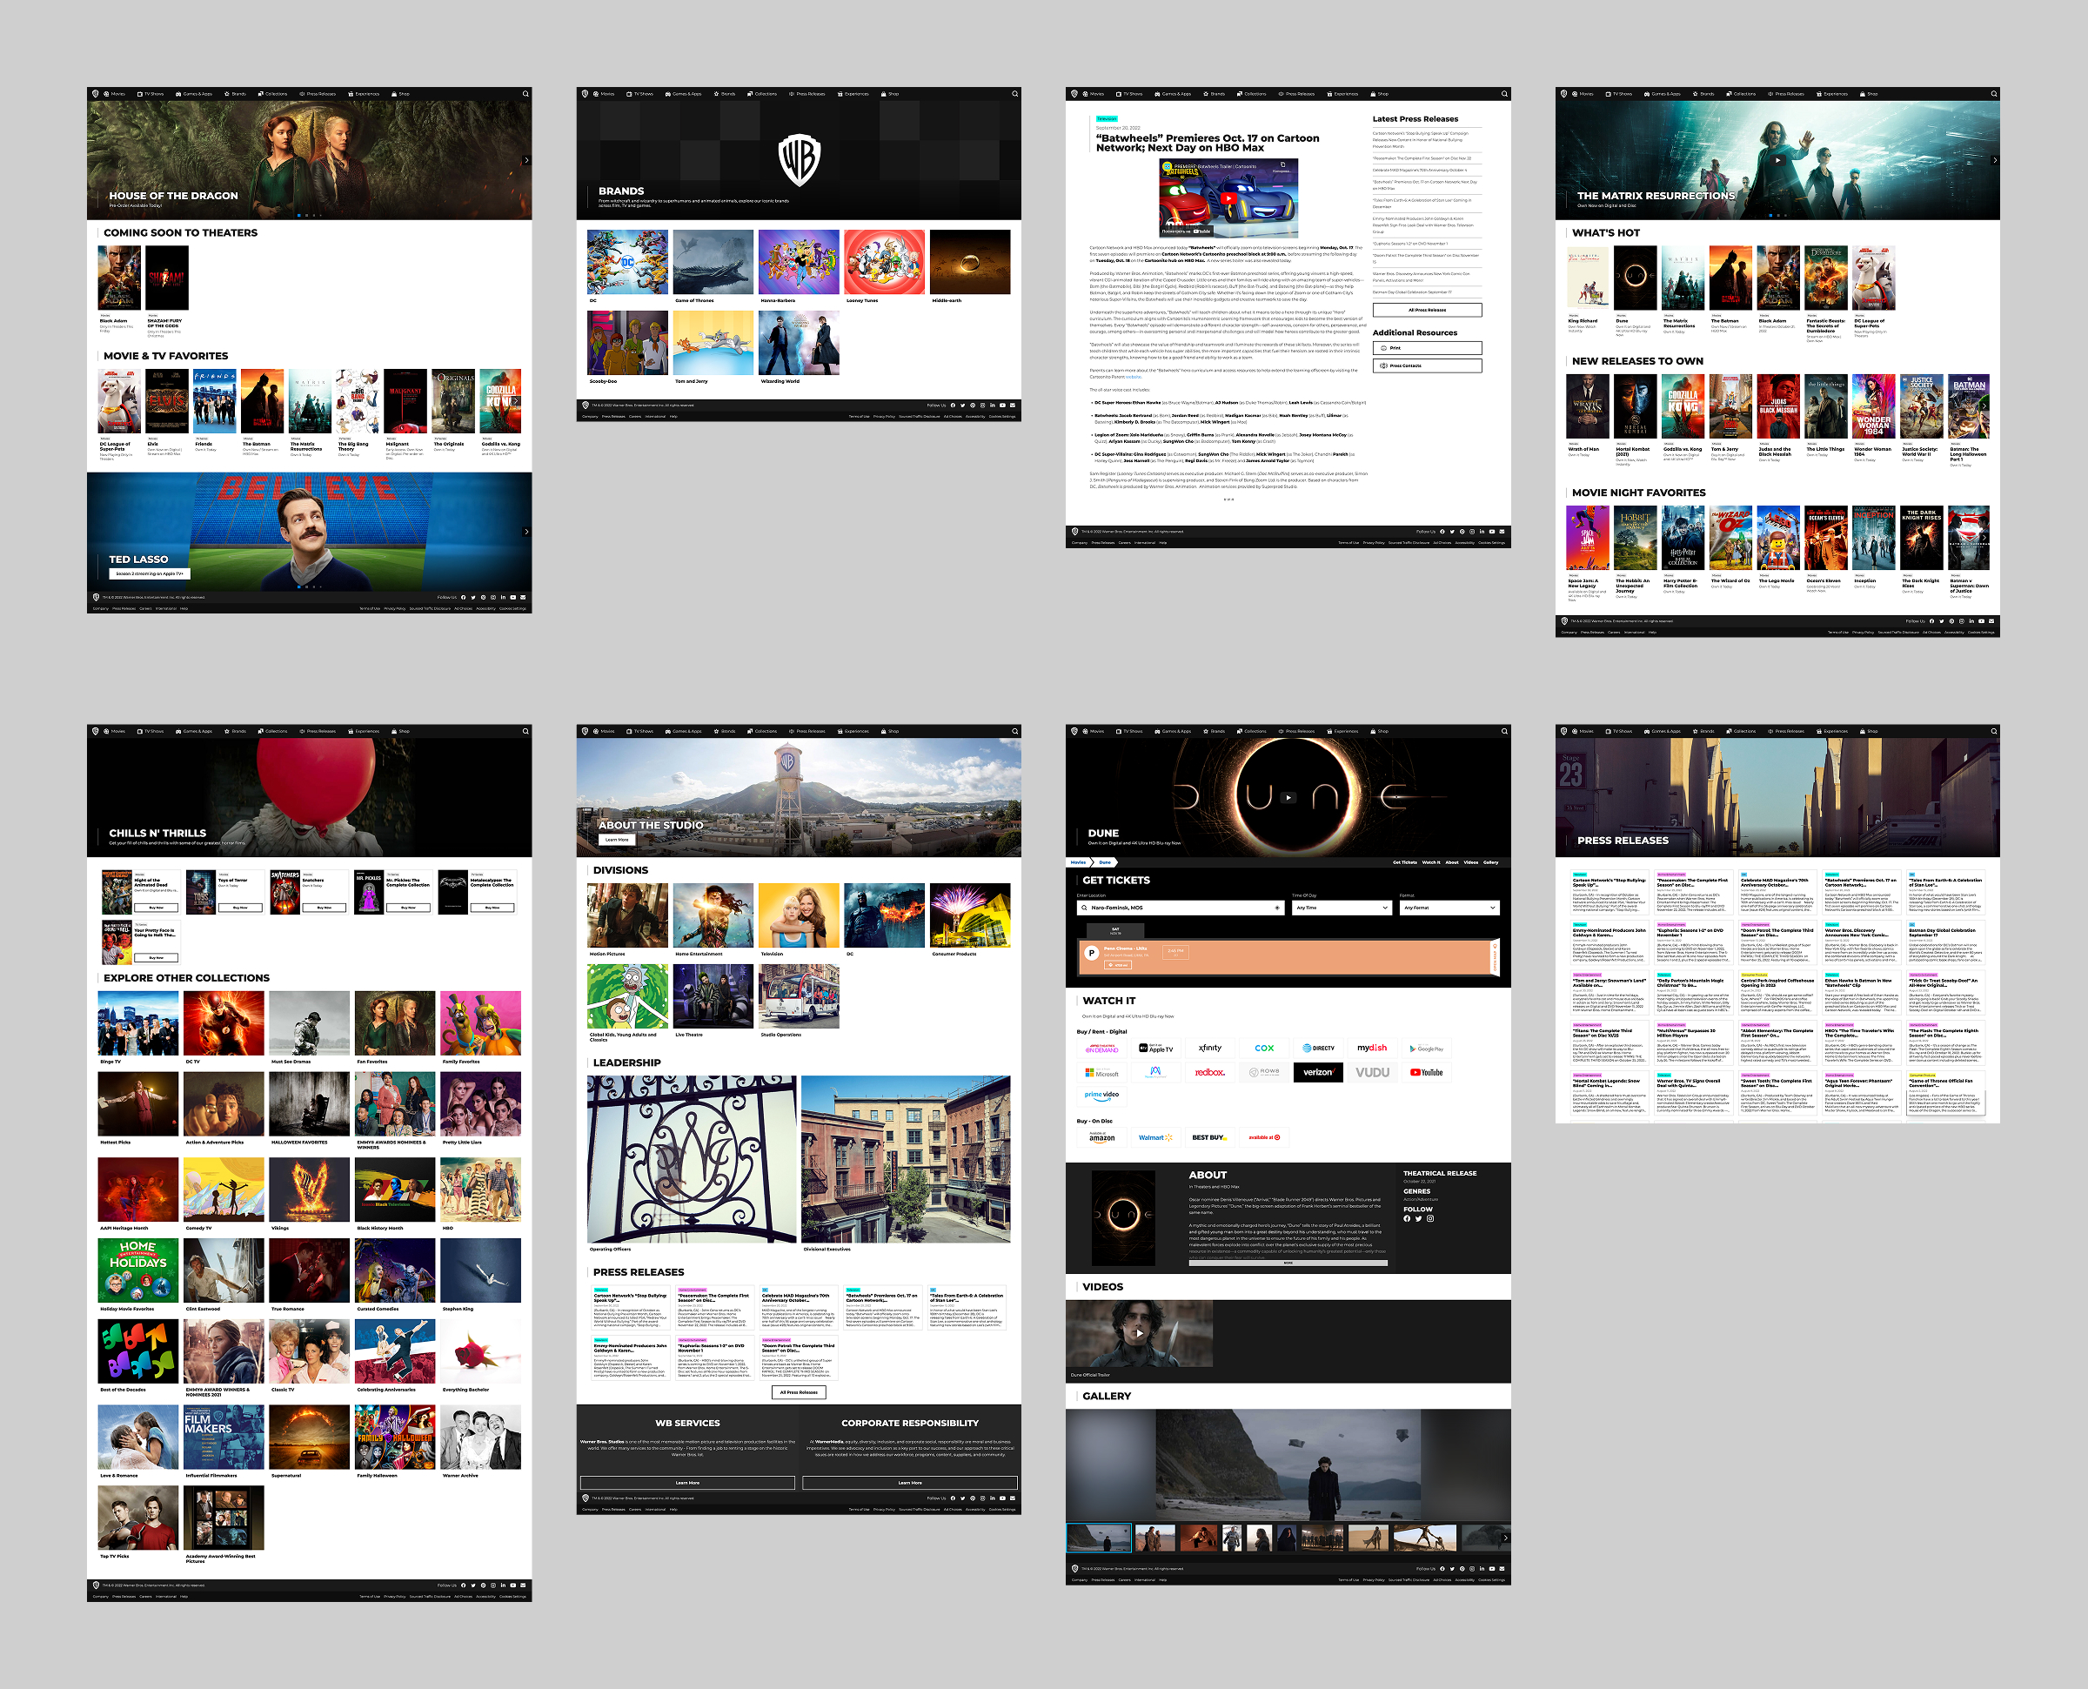Open Shop menu on About the Studio page
This screenshot has width=2088, height=1689.
click(890, 731)
